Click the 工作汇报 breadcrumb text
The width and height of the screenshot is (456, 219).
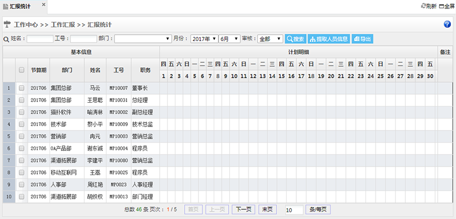coord(63,25)
